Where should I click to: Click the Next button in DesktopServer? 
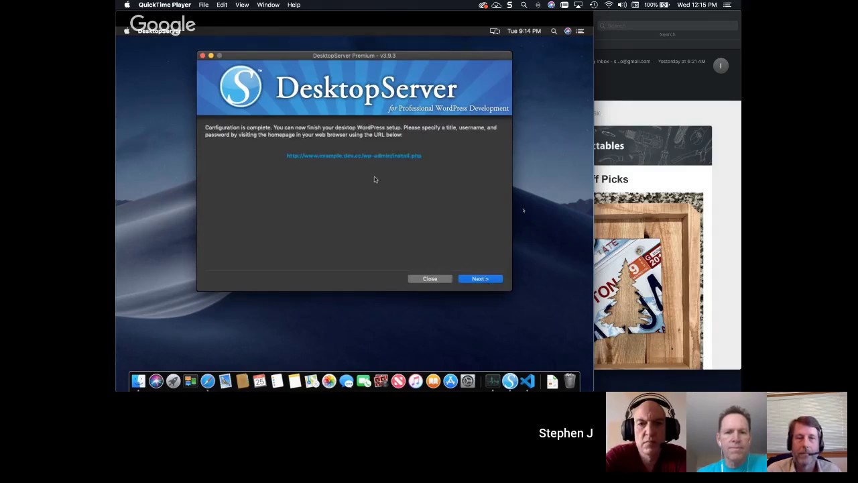pos(480,279)
